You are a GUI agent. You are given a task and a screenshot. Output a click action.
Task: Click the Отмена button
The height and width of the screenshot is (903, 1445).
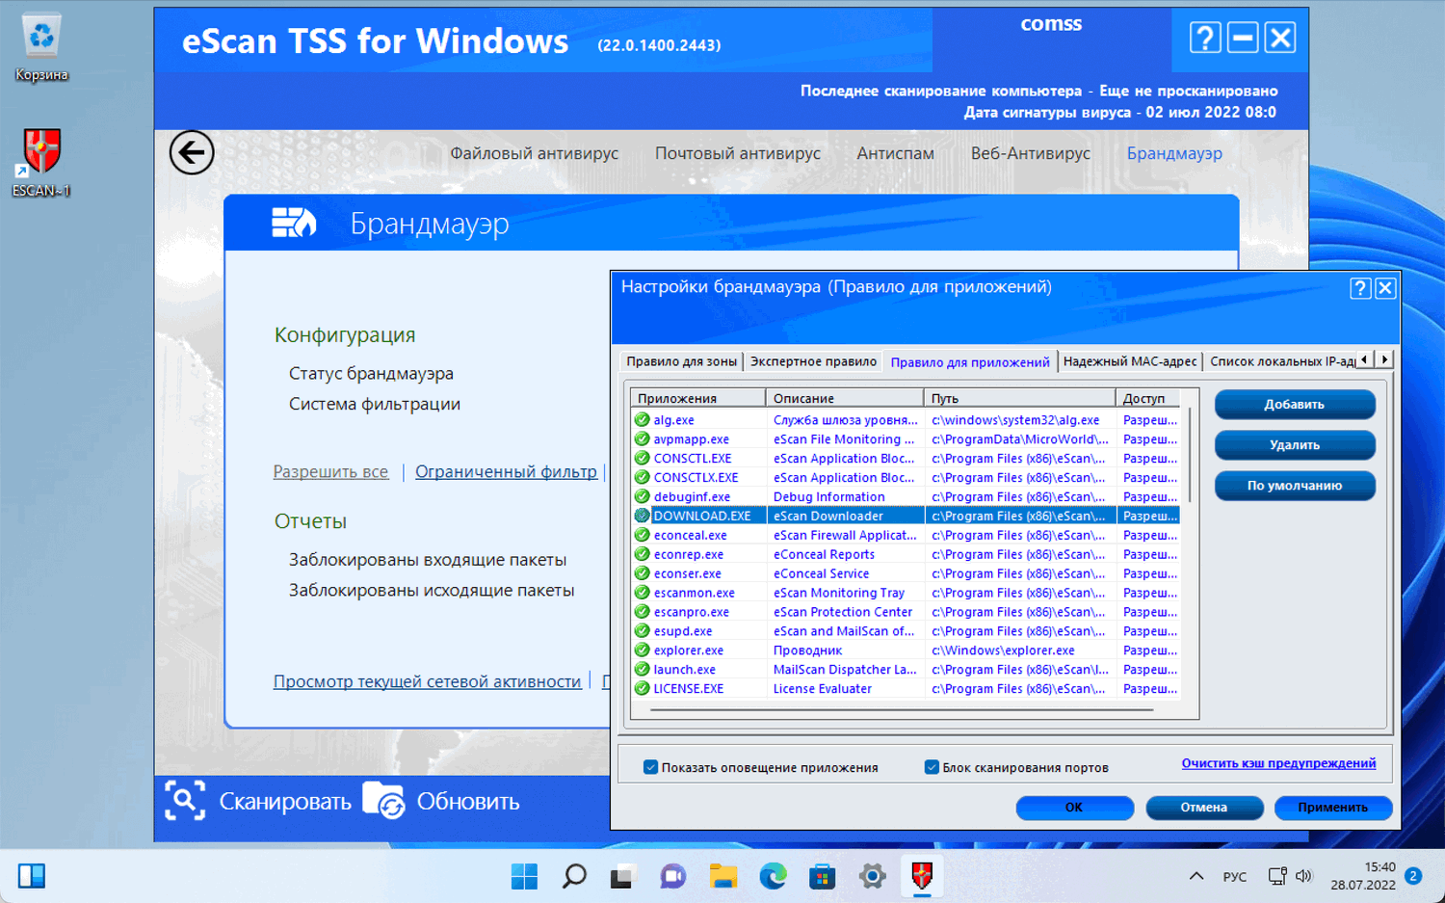click(x=1204, y=808)
